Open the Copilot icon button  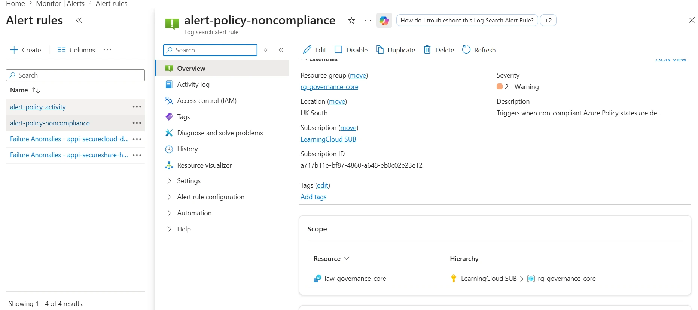coord(384,20)
